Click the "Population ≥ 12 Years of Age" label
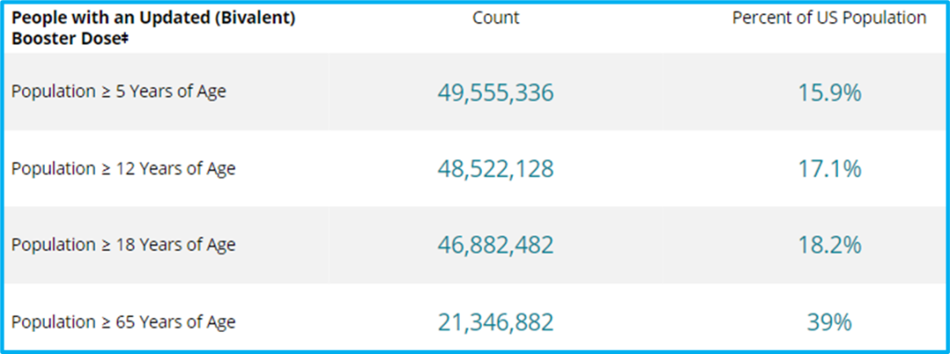This screenshot has height=354, width=950. pos(123,169)
